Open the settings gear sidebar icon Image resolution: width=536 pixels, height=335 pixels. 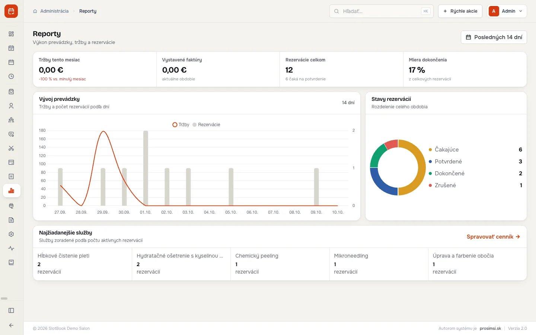click(11, 234)
